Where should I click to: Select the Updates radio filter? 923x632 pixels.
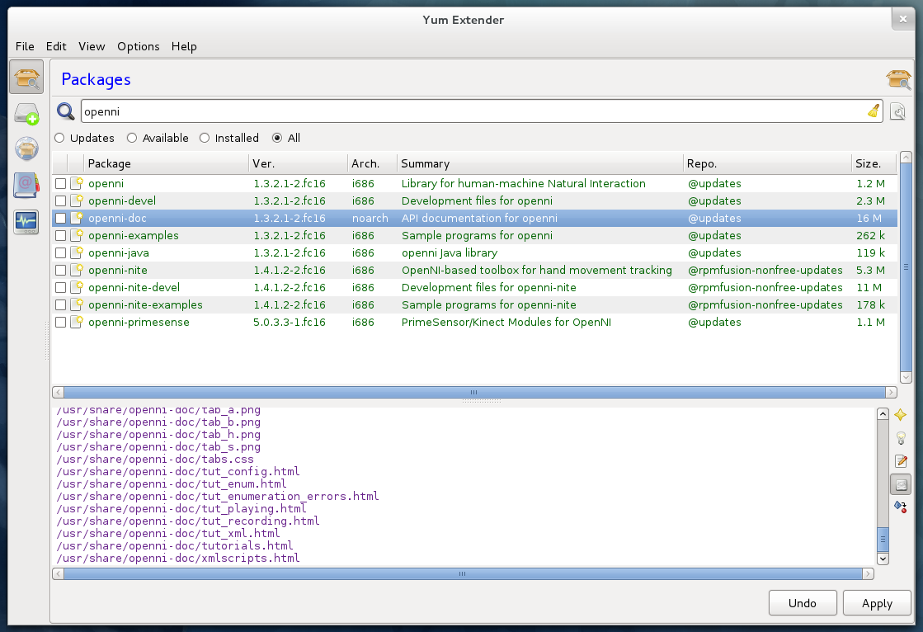[x=59, y=139]
